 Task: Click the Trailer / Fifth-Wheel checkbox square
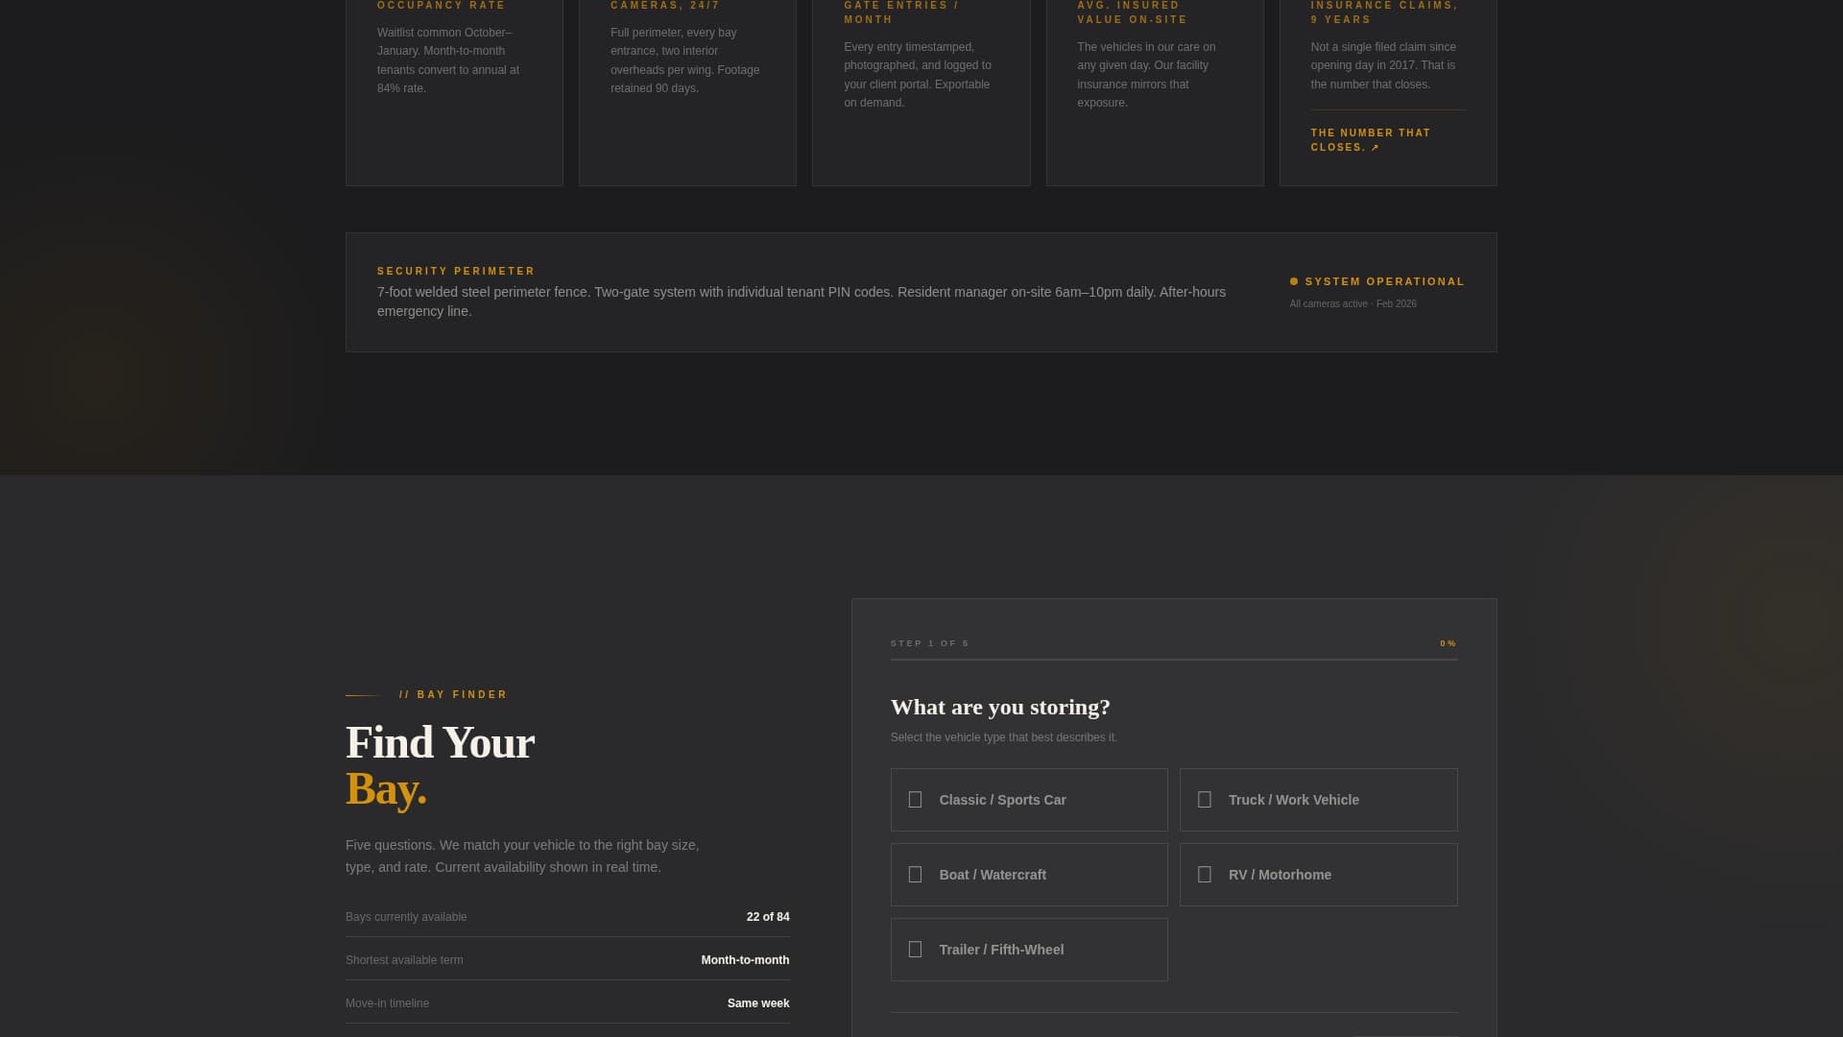[915, 949]
